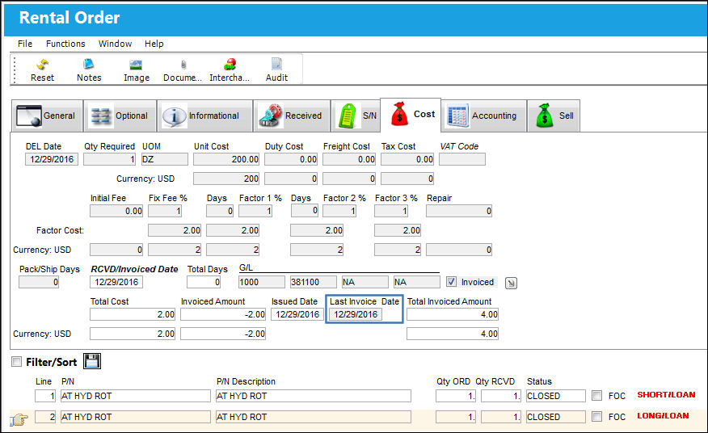
Task: Click the VAT Code field
Action: 462,159
